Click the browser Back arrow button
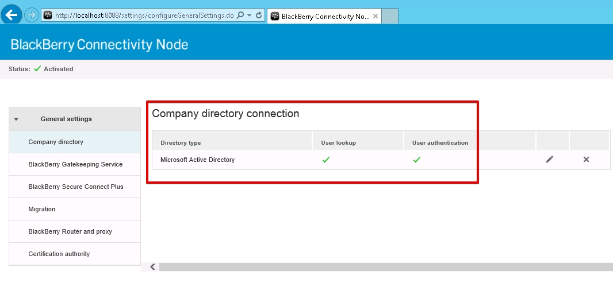Screen dimensions: 613x302 click(12, 15)
